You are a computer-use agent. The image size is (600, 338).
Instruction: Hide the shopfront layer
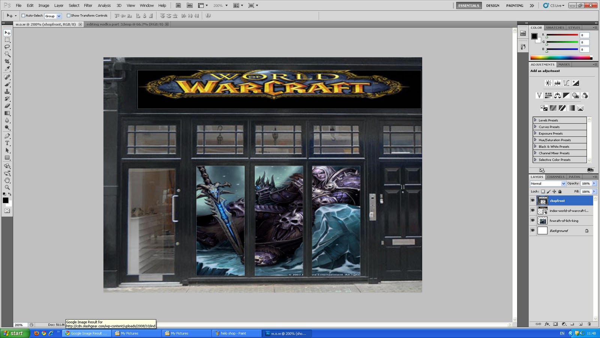(x=532, y=201)
